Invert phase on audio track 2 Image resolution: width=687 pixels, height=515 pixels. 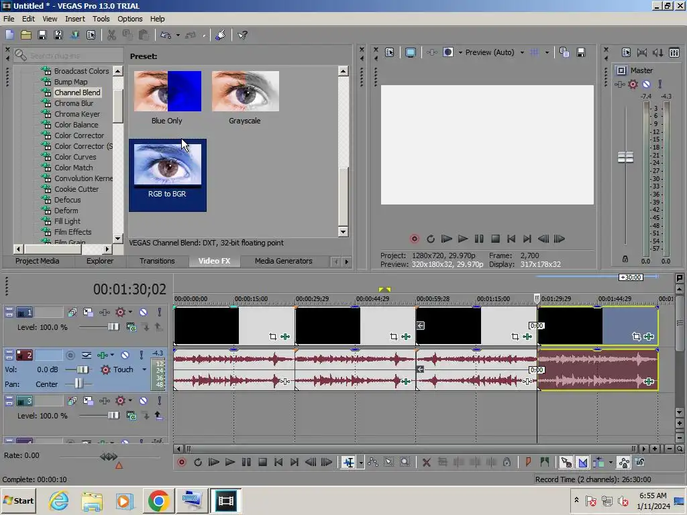click(x=87, y=355)
